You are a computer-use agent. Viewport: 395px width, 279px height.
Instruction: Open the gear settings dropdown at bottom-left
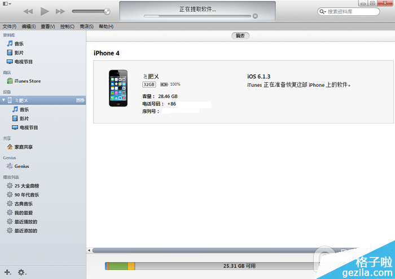pos(21,272)
